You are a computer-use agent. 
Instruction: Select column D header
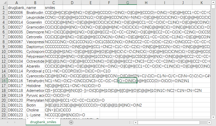coord(72,3)
